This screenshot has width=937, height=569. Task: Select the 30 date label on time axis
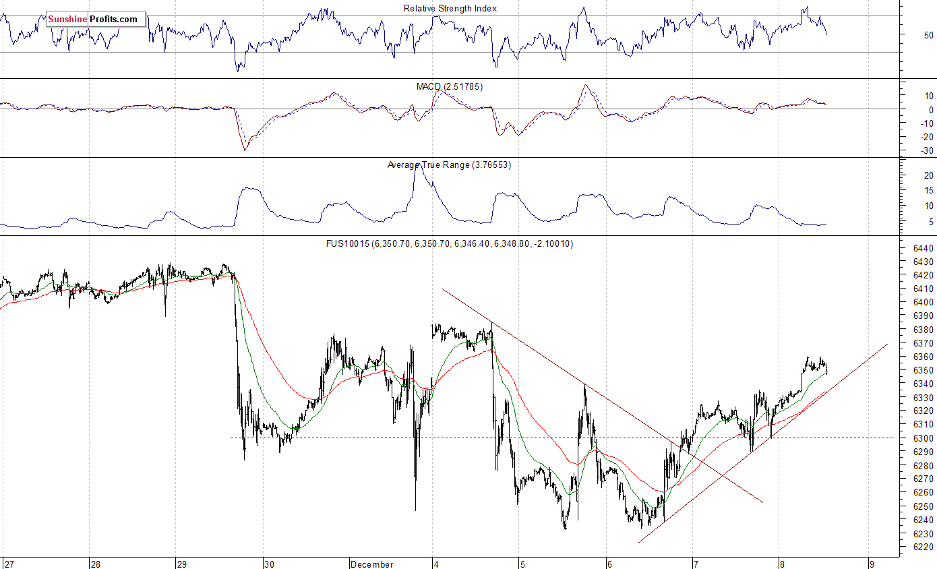[x=270, y=564]
